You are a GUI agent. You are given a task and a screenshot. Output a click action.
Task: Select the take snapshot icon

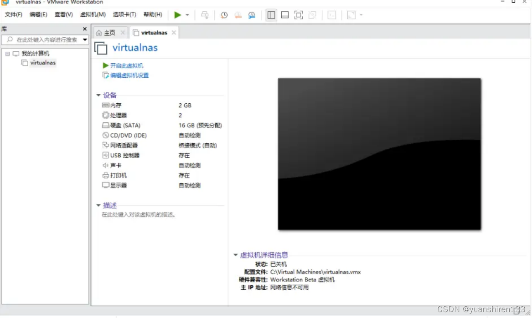coord(224,15)
